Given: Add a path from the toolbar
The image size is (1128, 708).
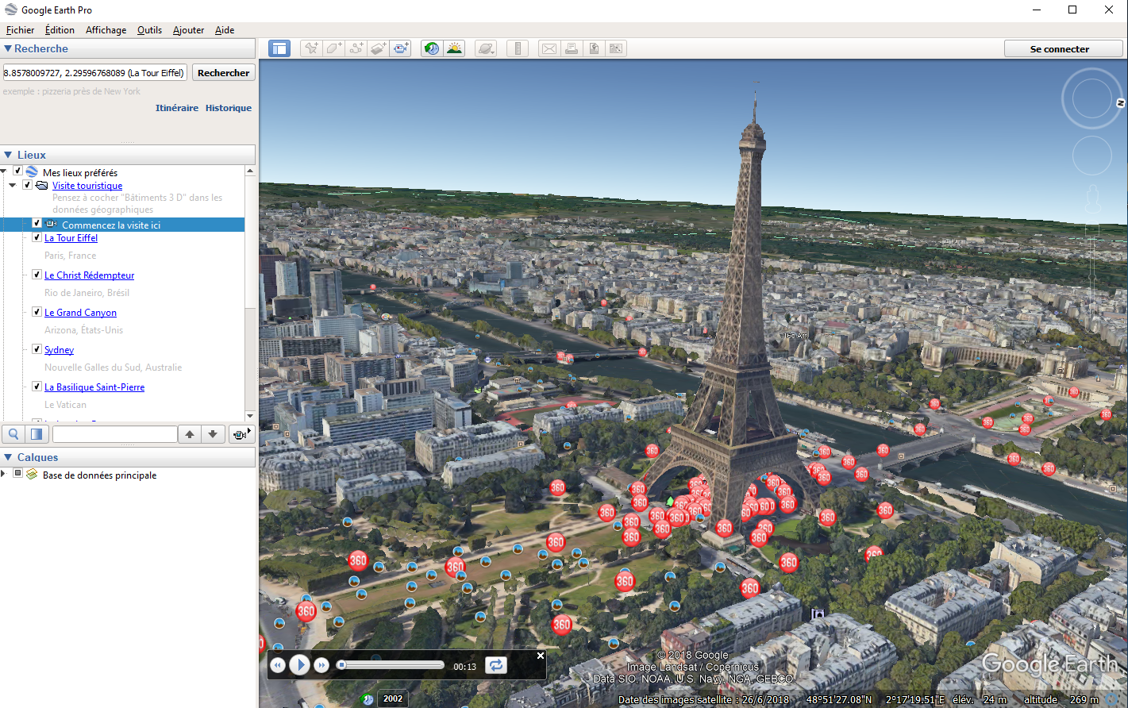Looking at the screenshot, I should tap(356, 48).
